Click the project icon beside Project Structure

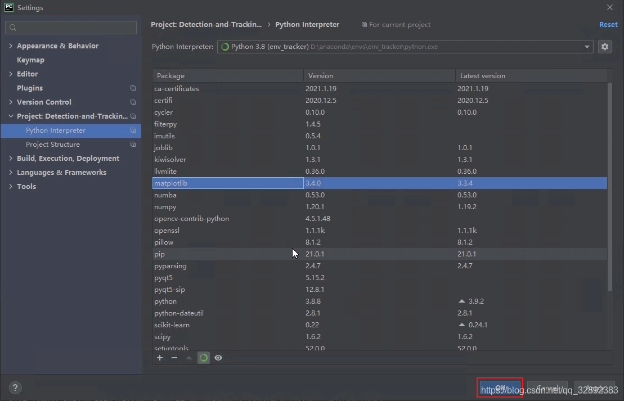click(x=133, y=145)
